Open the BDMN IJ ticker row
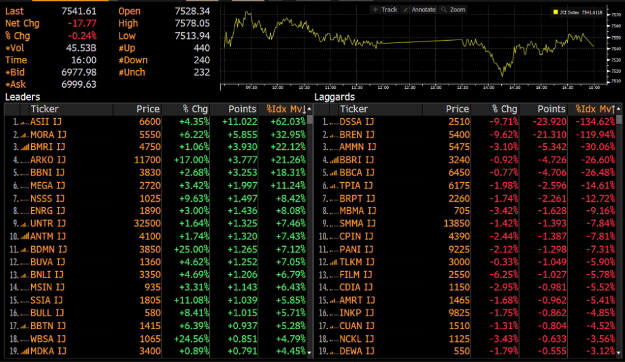This screenshot has height=362, width=625. 49,248
